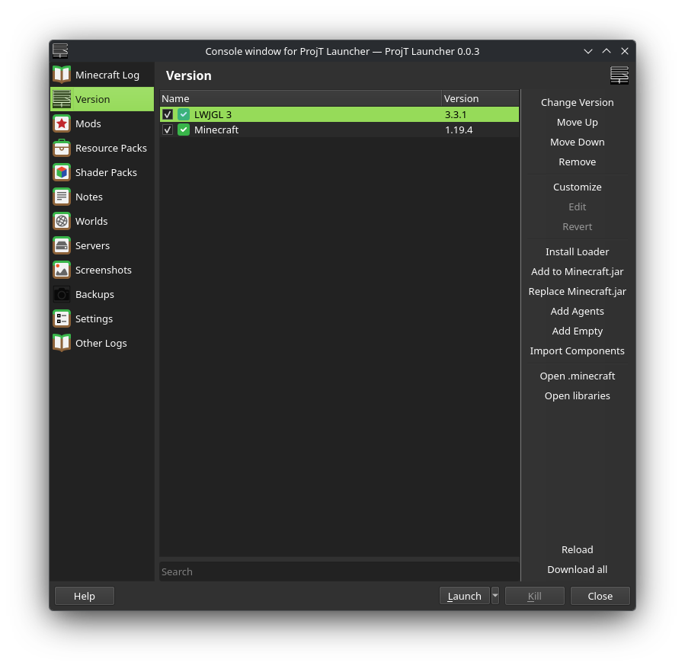The image size is (685, 669).
Task: Select the Mods sidebar icon
Action: [62, 123]
